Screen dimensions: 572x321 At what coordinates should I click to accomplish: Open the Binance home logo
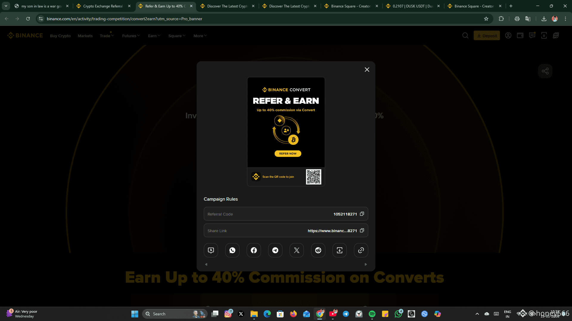25,36
